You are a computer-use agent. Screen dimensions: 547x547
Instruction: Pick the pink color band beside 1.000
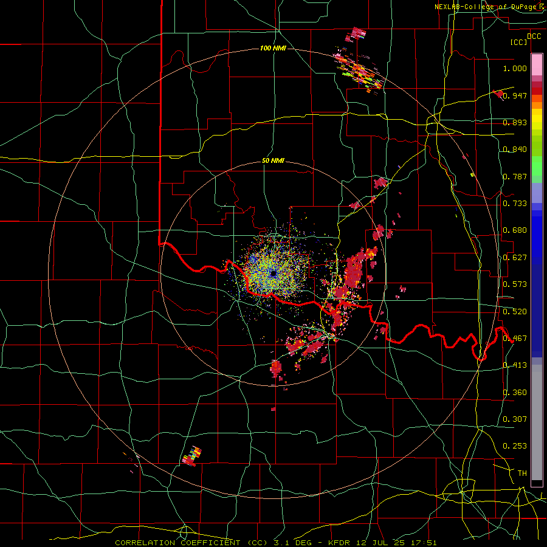(537, 65)
